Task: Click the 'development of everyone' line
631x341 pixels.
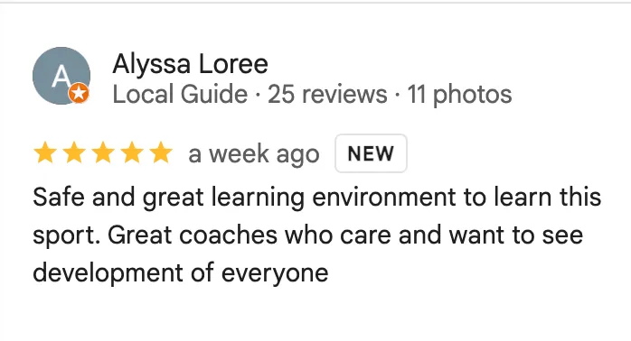Action: pos(180,273)
